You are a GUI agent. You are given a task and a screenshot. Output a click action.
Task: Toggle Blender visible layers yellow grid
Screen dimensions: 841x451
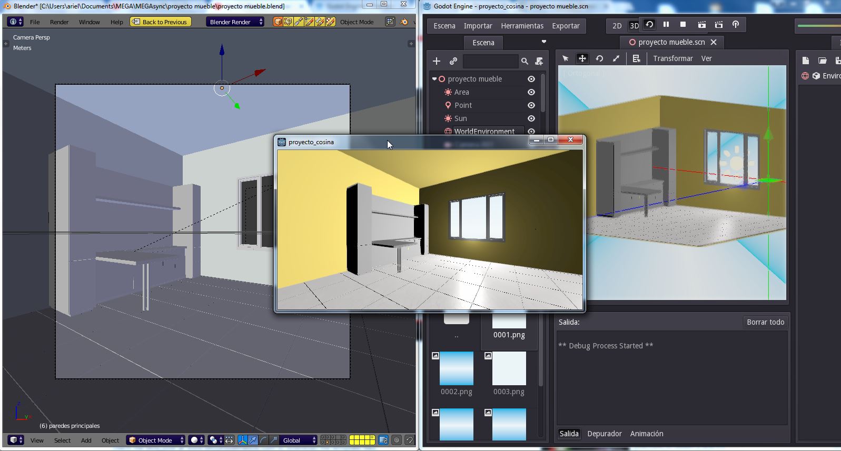click(362, 440)
